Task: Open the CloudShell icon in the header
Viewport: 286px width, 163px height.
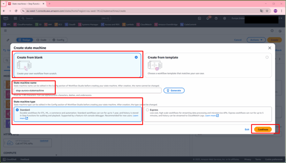Action: pyautogui.click(x=199, y=18)
